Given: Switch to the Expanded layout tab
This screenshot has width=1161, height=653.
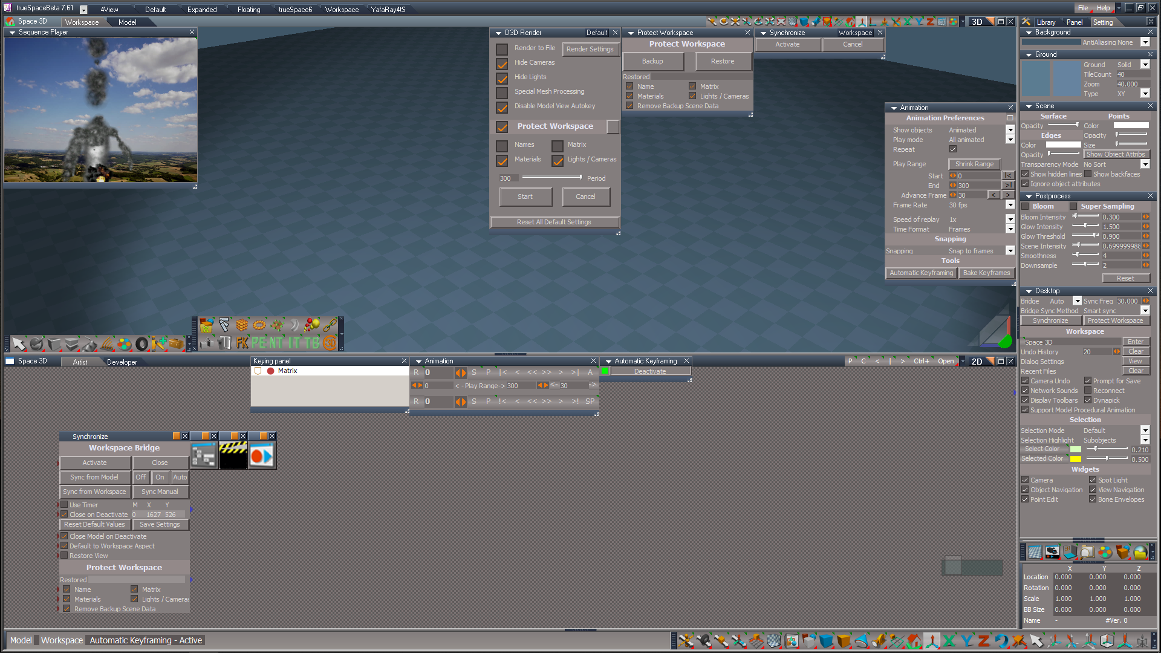Looking at the screenshot, I should [202, 10].
